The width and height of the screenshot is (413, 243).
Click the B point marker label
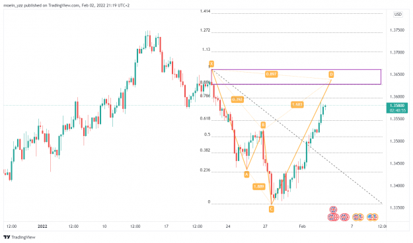263,125
